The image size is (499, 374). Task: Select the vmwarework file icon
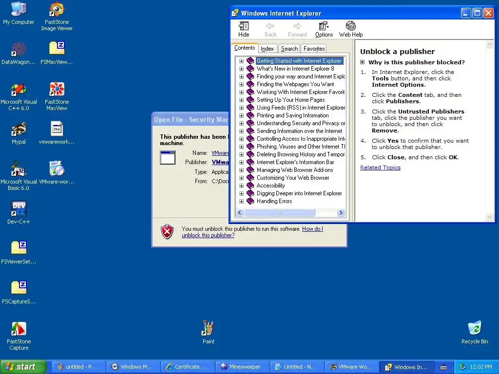[57, 133]
